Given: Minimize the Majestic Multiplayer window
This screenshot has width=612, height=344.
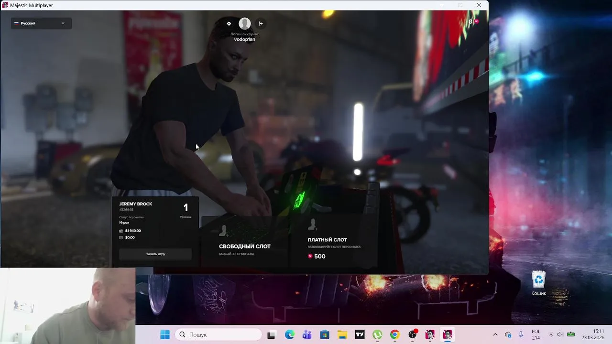Looking at the screenshot, I should [442, 5].
